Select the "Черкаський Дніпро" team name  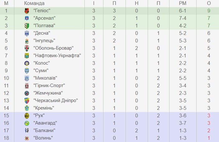pyautogui.click(x=55, y=100)
